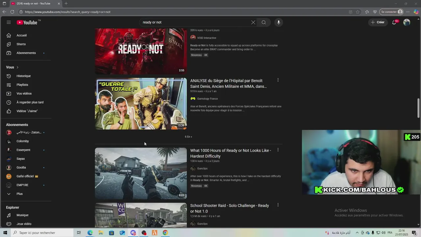Clear the search text with X

253,22
